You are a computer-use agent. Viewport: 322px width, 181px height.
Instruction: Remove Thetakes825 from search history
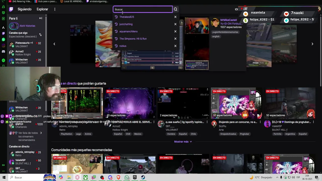click(x=175, y=17)
